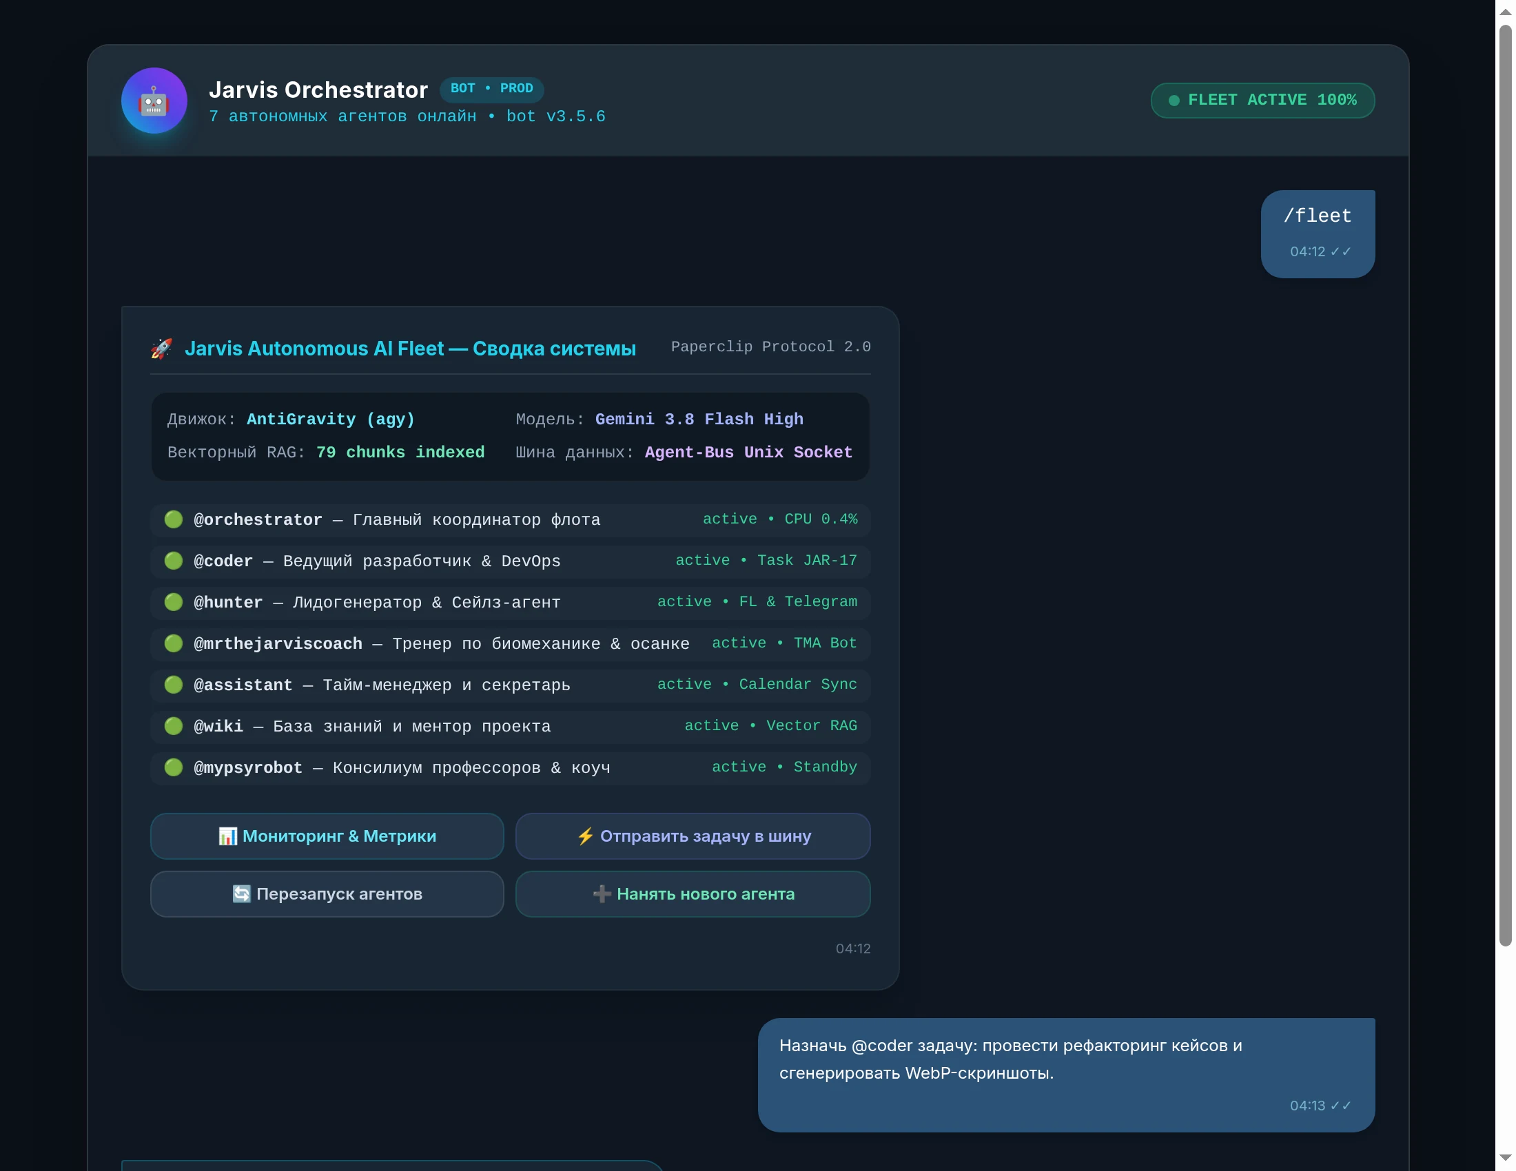This screenshot has width=1516, height=1171.
Task: Select the @hunter agent name
Action: coord(228,602)
